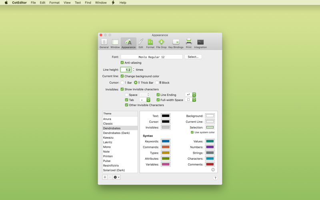This screenshot has height=200, width=320.
Task: Enable the Space invisibles checkbox
Action: coord(126,95)
